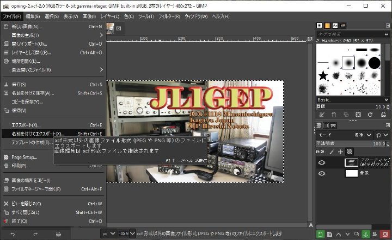This screenshot has height=240, width=392.
Task: Click the layer opacity slider
Action: tap(348, 143)
